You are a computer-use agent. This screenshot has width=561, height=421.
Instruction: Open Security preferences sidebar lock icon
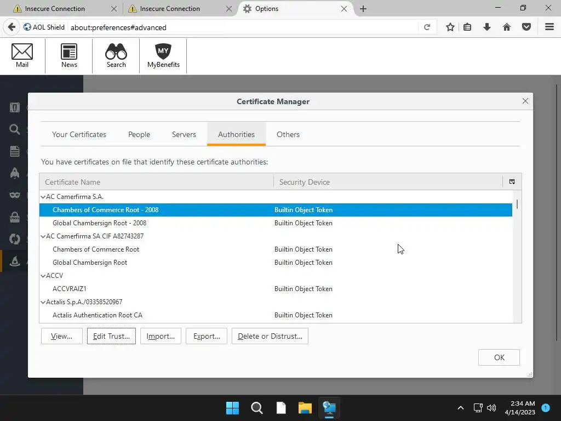point(15,217)
